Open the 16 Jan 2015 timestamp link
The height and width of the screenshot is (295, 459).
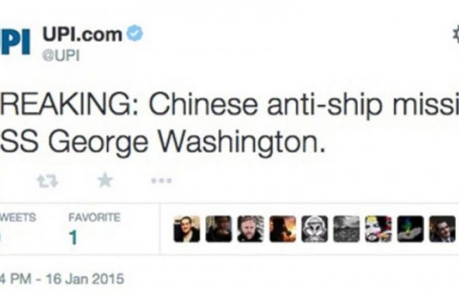62,279
